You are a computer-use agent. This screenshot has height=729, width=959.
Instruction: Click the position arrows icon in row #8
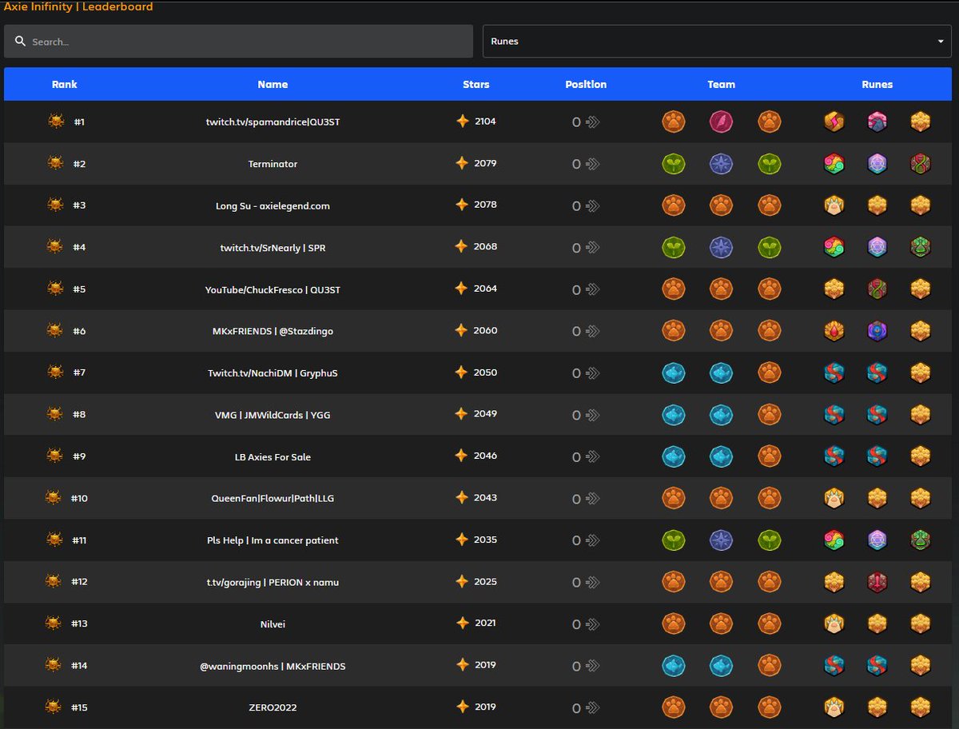[592, 415]
